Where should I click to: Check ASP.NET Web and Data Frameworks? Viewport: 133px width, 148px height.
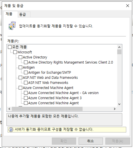tap(20, 78)
